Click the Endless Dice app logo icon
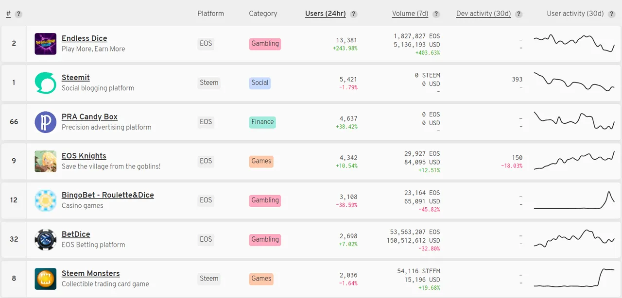Screen dimensions: 622x298 [46, 44]
